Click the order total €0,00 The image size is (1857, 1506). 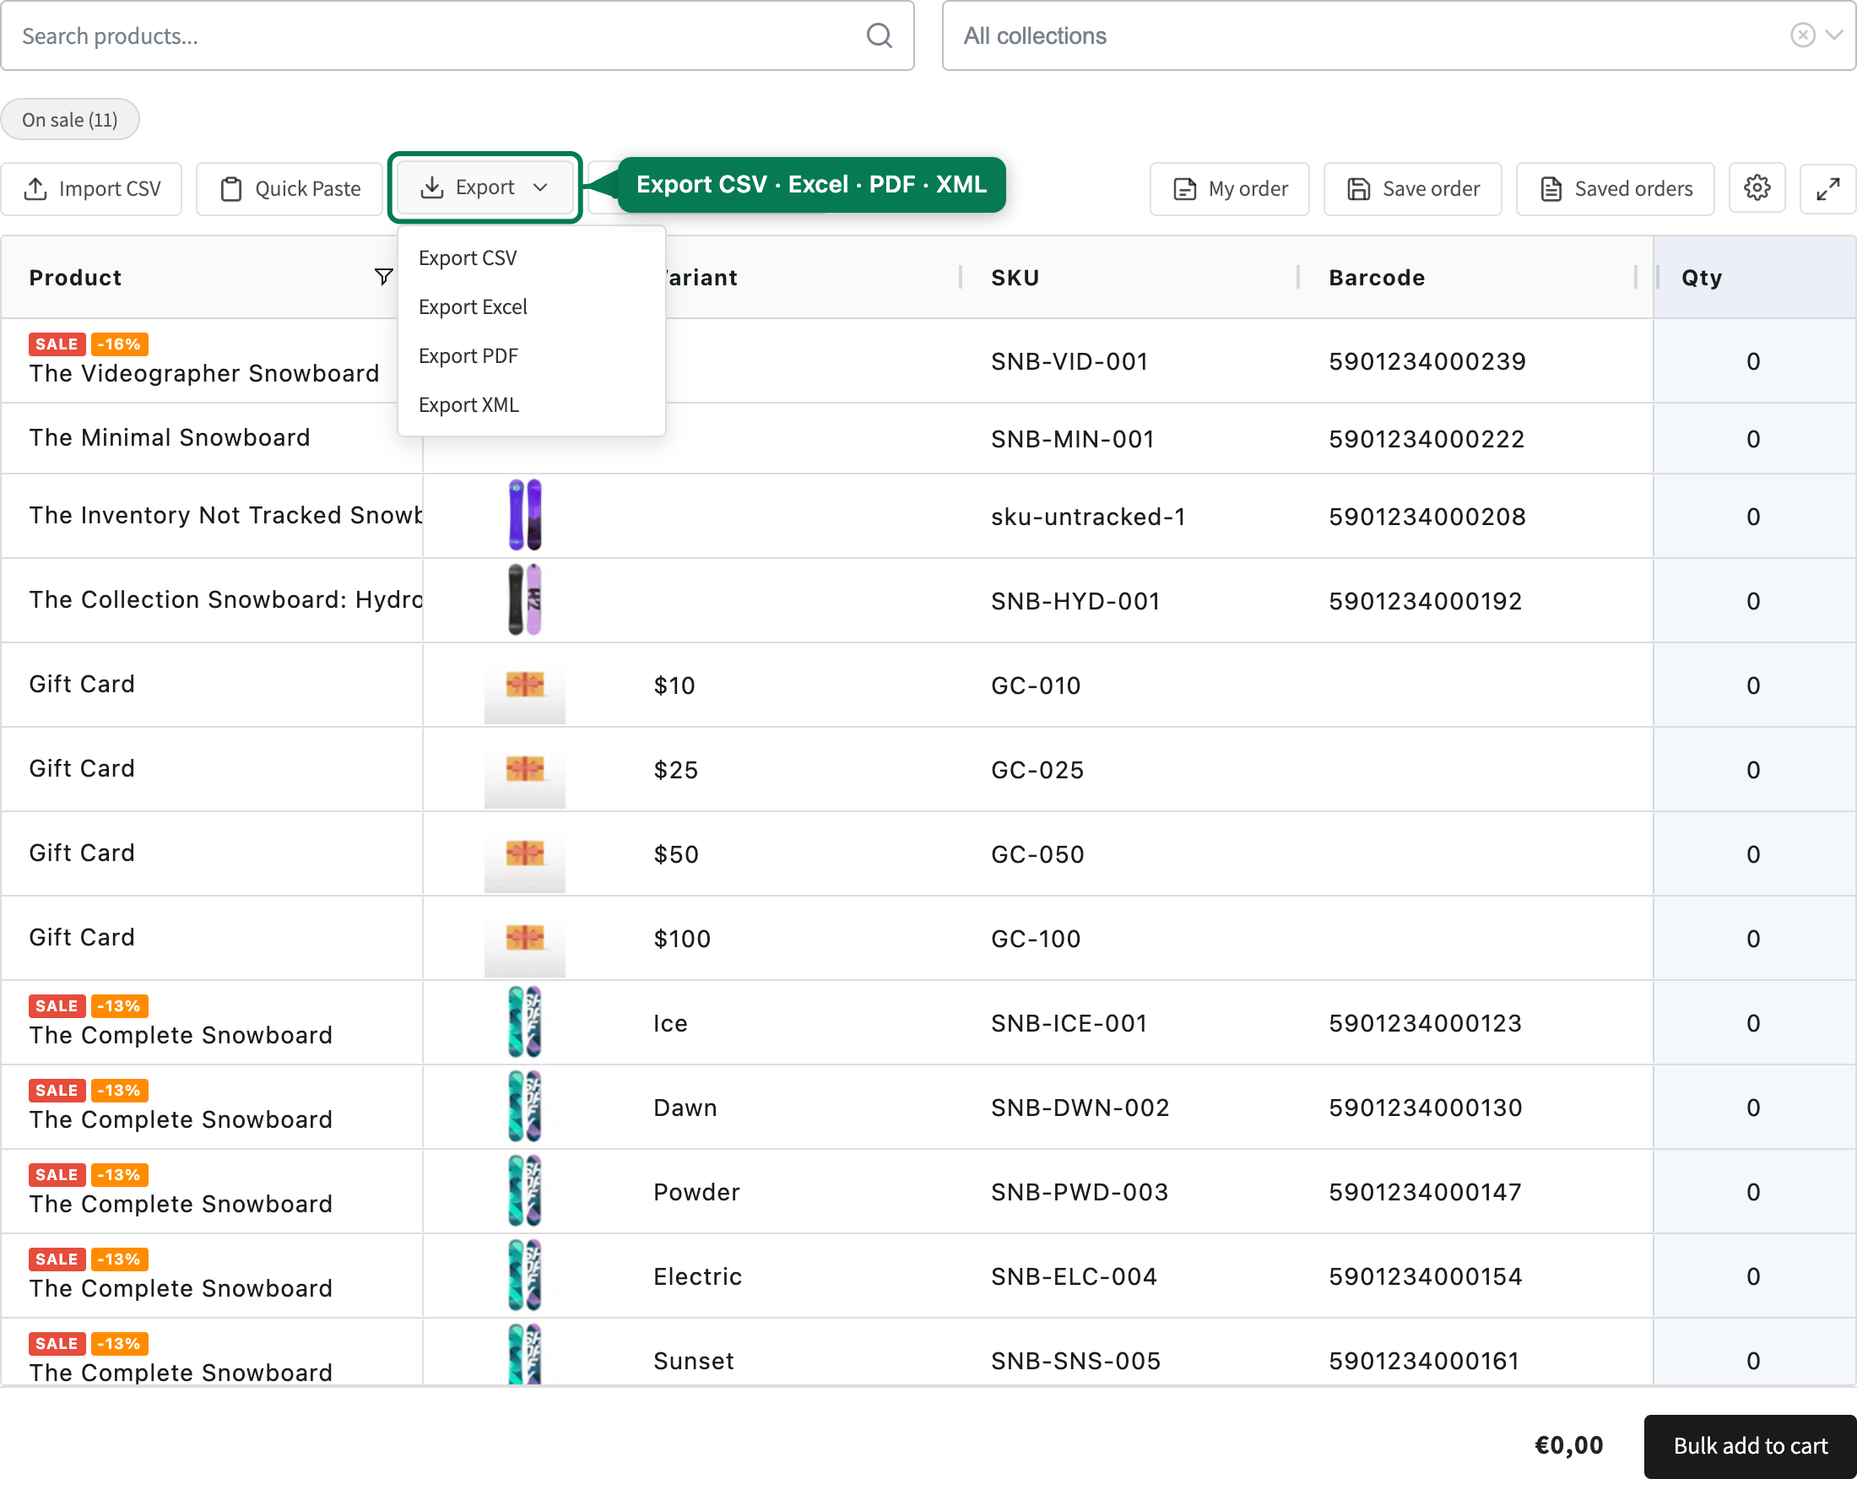tap(1568, 1444)
